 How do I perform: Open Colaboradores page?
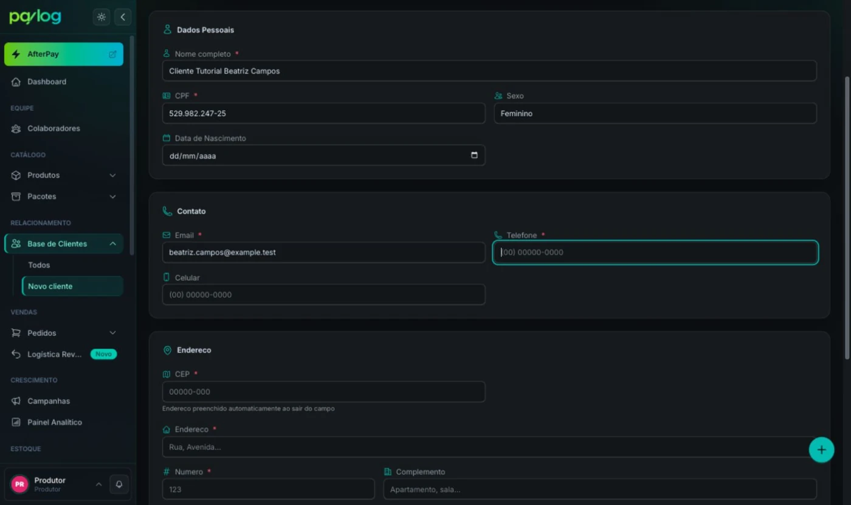[64, 129]
